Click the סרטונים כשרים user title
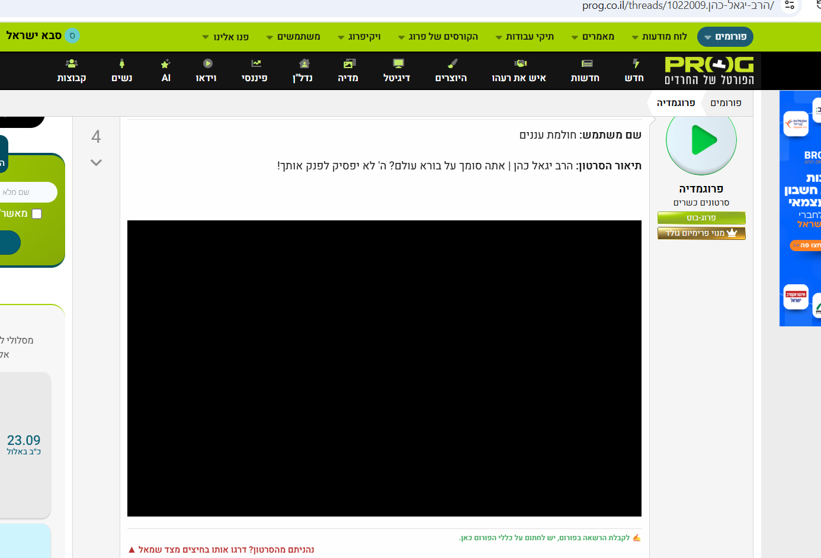The image size is (821, 558). (701, 203)
